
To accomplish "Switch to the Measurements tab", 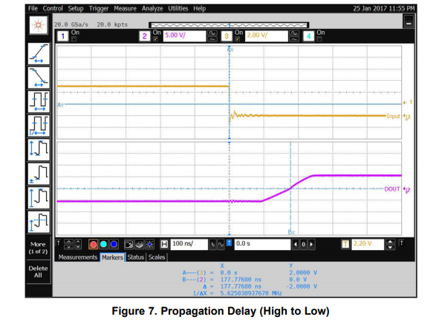I will click(x=78, y=258).
